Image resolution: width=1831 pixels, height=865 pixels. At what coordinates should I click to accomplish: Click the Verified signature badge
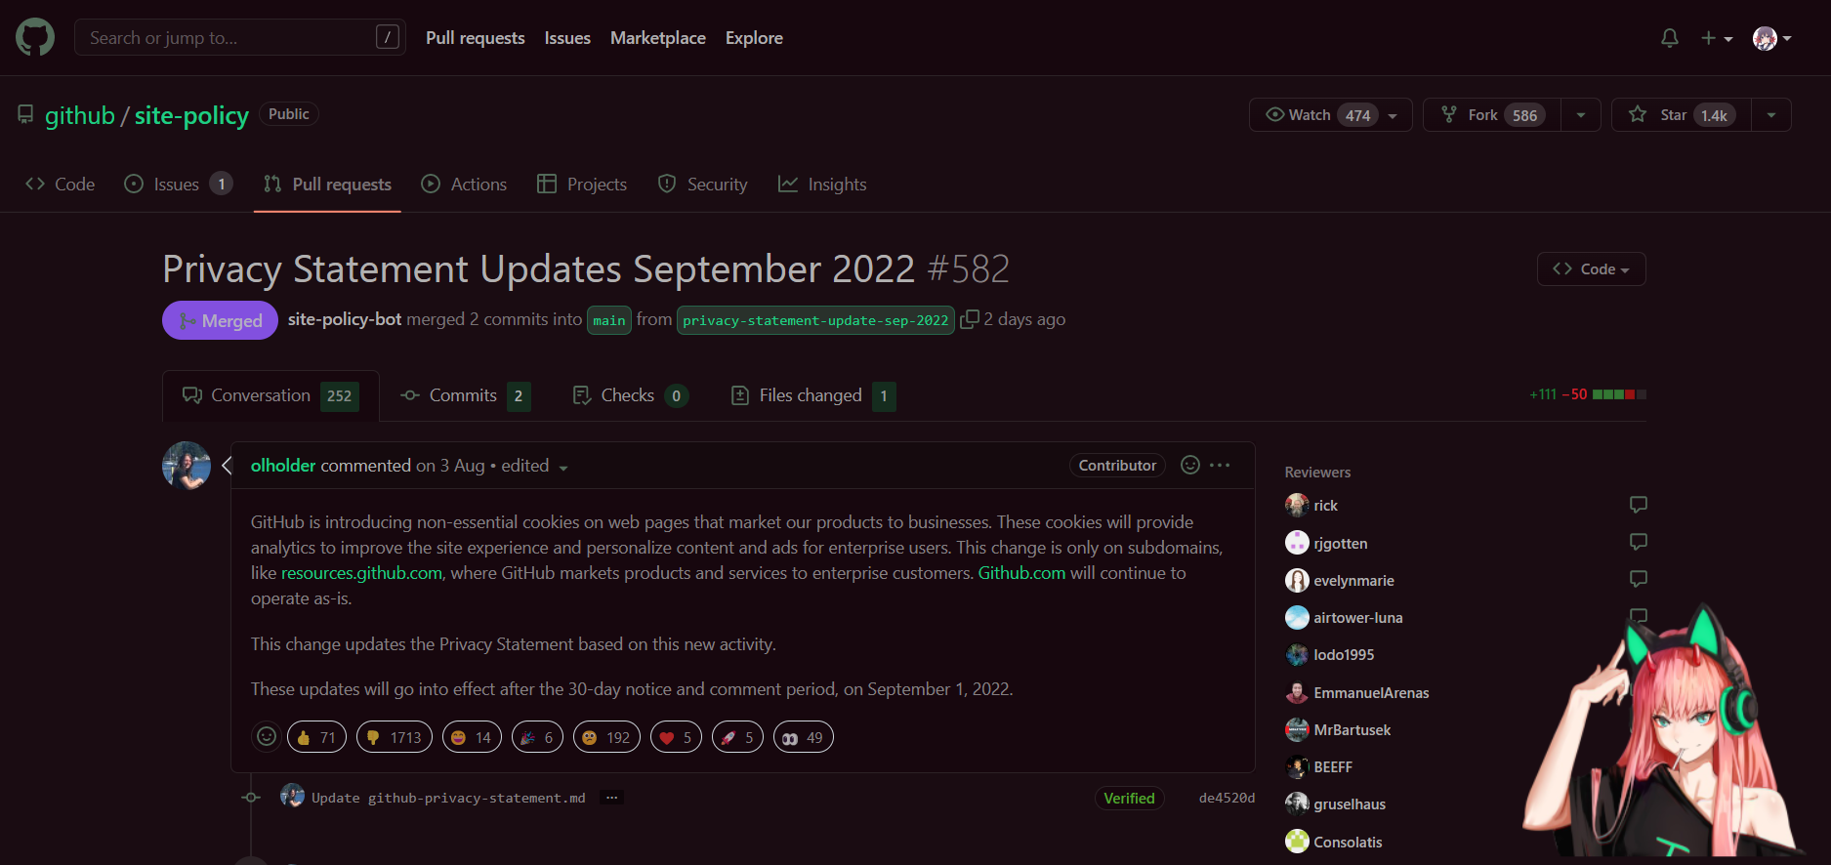[x=1129, y=798]
